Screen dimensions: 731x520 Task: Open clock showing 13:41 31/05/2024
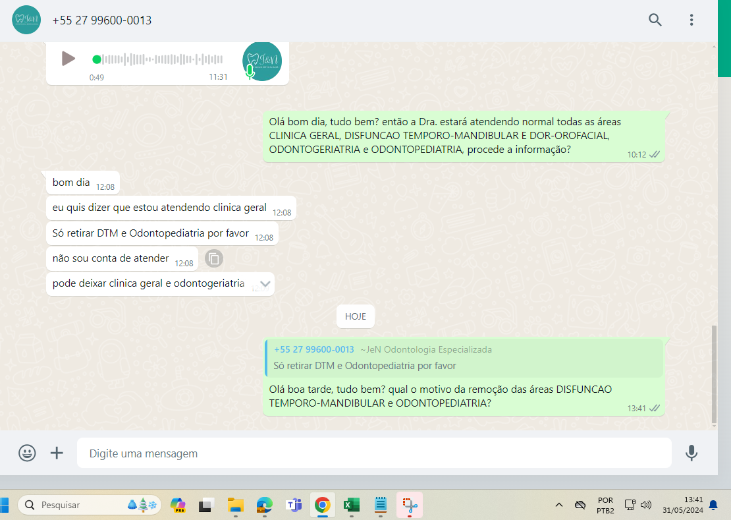pyautogui.click(x=682, y=505)
